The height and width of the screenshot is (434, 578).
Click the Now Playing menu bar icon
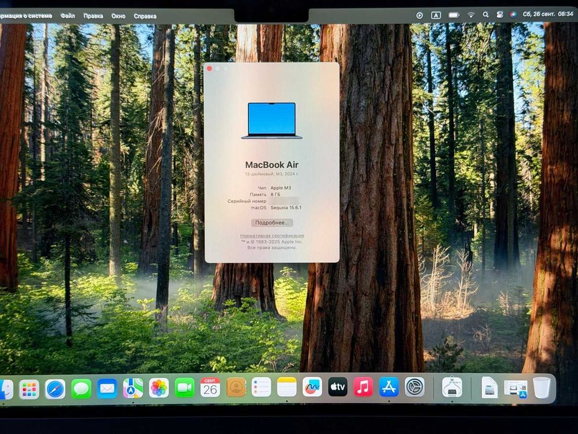(419, 15)
